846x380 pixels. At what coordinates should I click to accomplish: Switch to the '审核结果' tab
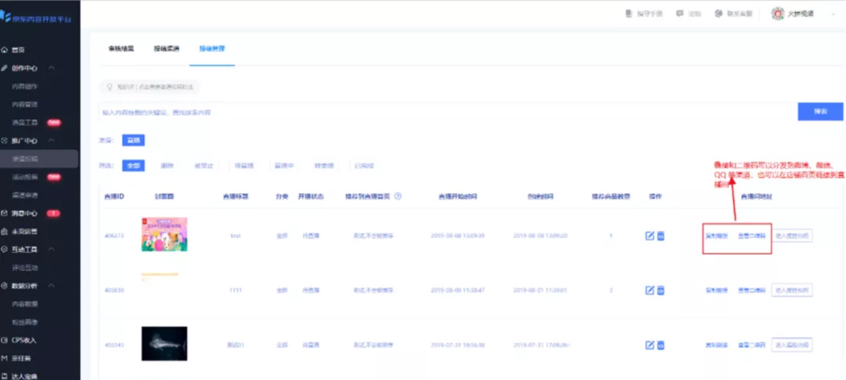pyautogui.click(x=121, y=49)
